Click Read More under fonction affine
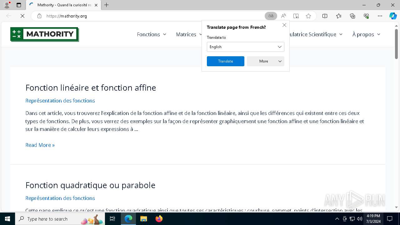 coord(40,145)
